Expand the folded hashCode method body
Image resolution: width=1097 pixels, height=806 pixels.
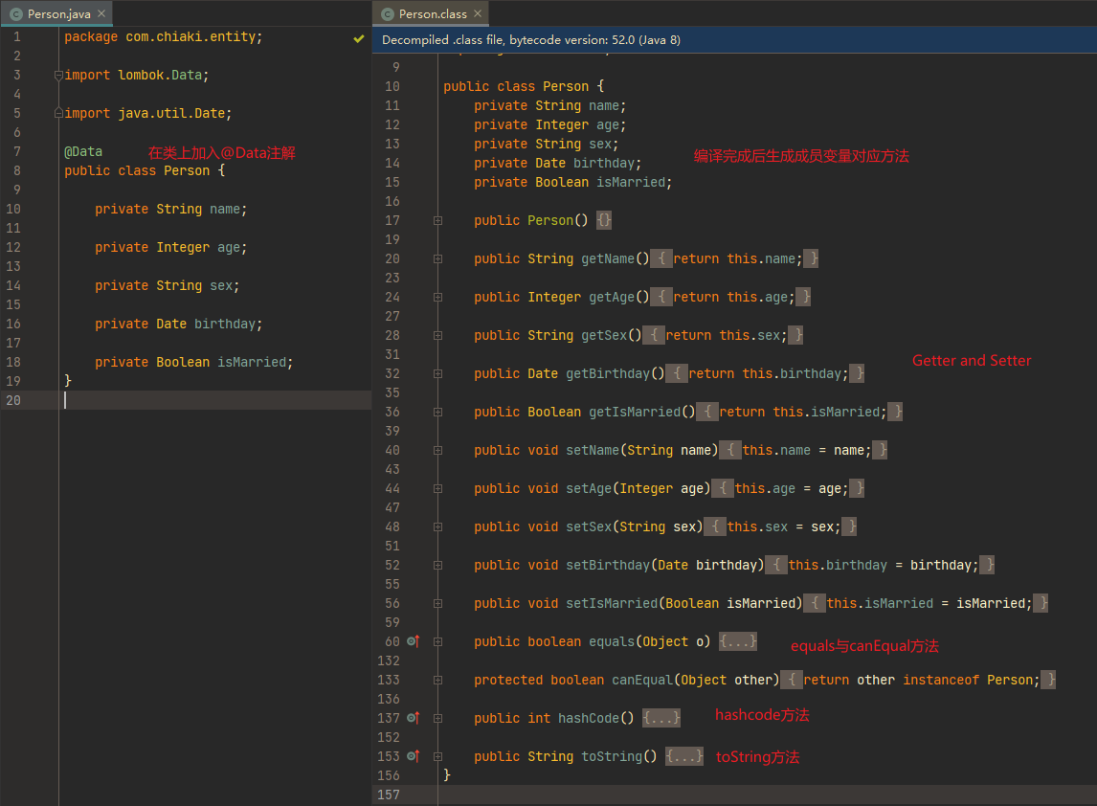(x=661, y=718)
